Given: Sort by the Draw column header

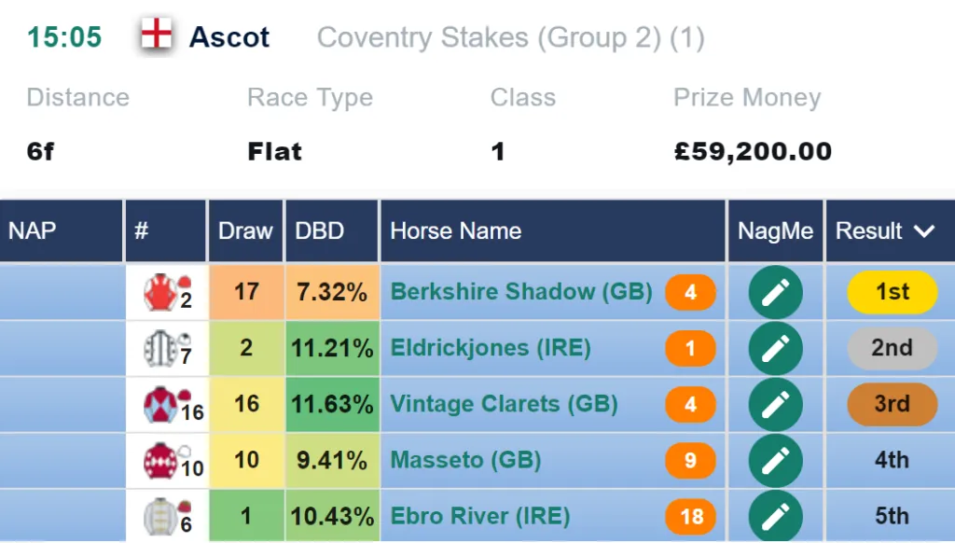Looking at the screenshot, I should tap(245, 231).
